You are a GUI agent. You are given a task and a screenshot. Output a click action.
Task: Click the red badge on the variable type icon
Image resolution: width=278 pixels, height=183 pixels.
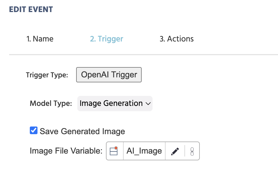click(x=117, y=148)
